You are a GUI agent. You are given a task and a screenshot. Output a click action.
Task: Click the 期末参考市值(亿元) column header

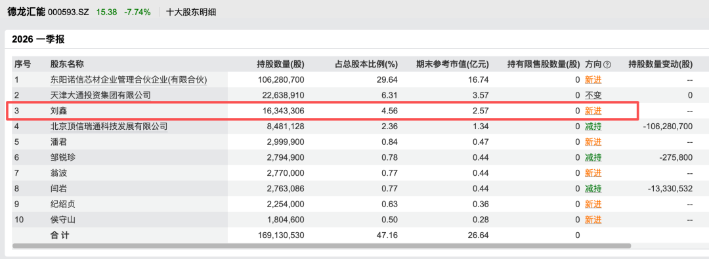(452, 65)
